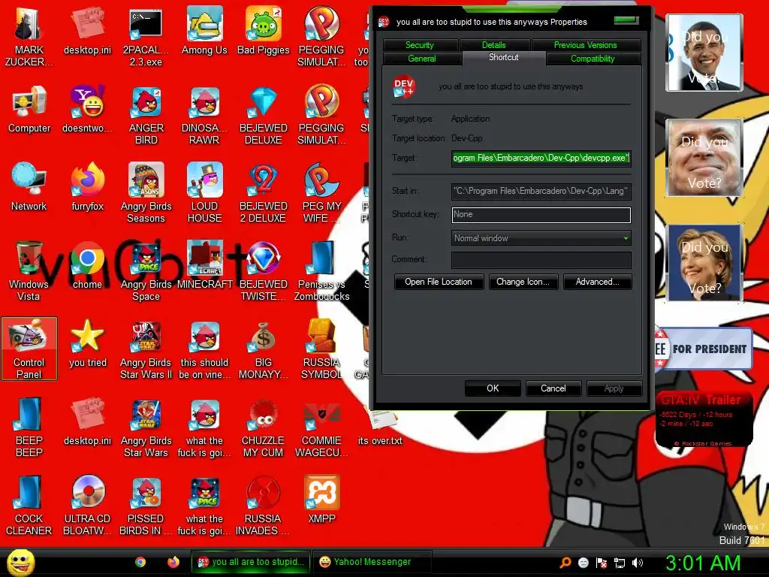Select the PISSED BIRDS IN icon
The image size is (769, 577).
tap(146, 506)
